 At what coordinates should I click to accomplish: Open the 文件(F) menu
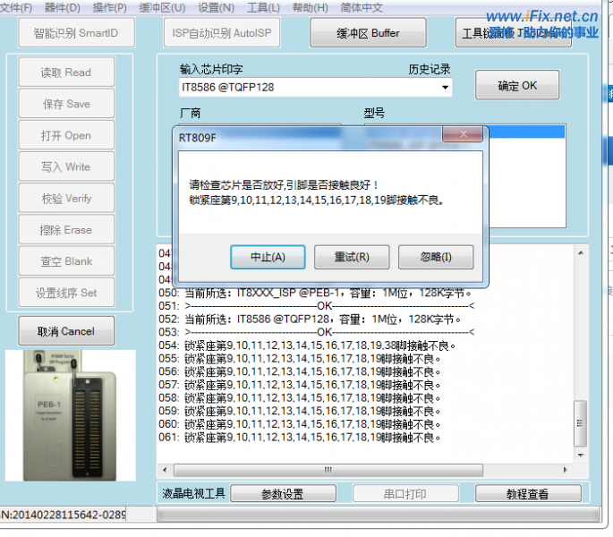click(x=15, y=7)
